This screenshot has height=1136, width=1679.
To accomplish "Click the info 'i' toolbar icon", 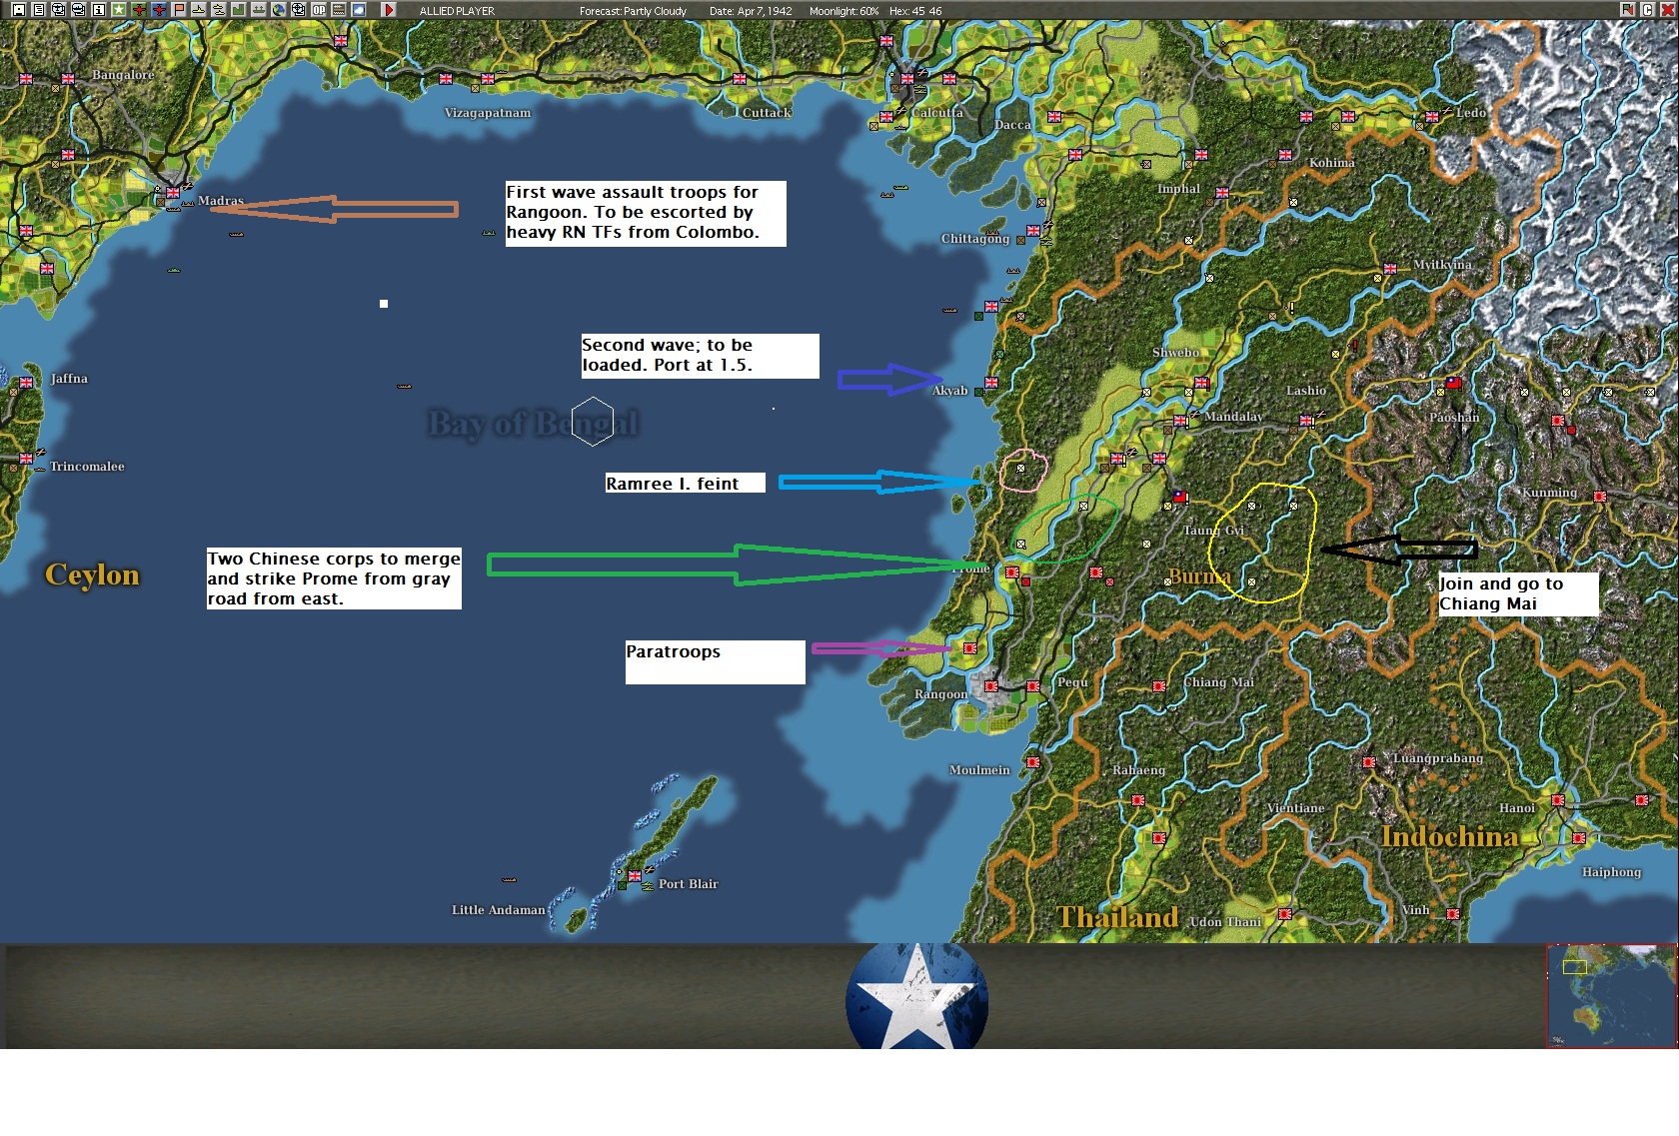I will [98, 10].
